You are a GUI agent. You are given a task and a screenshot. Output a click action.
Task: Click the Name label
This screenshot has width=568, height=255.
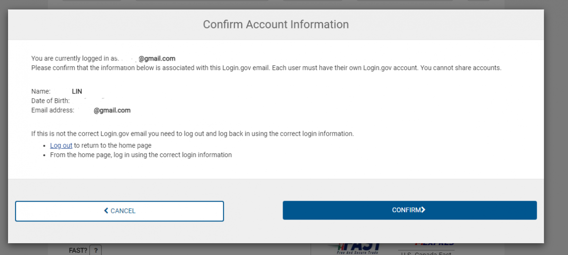pyautogui.click(x=41, y=91)
